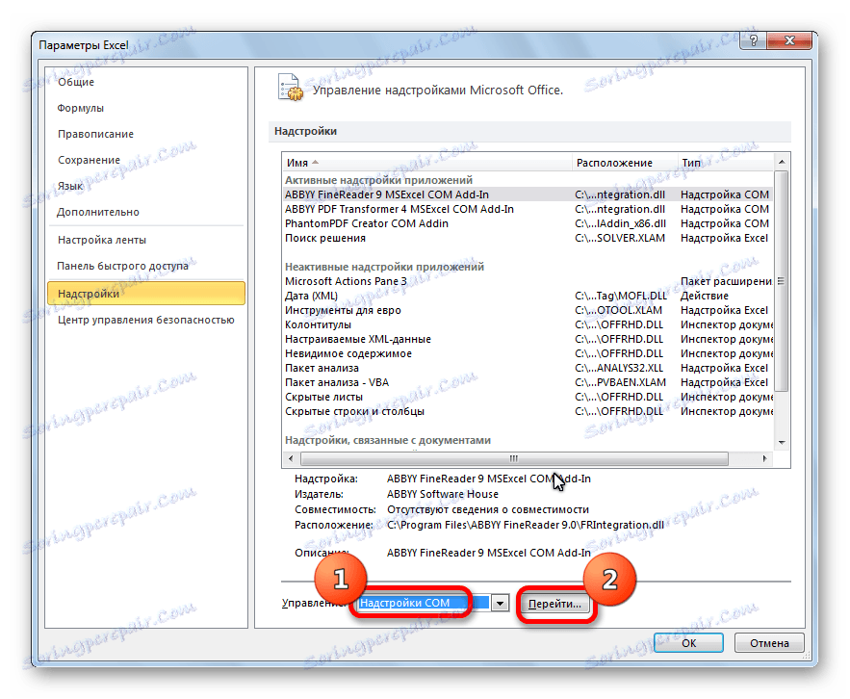Screen dimensions: 850x699
Task: Click the list's scroll up arrow
Action: [781, 162]
